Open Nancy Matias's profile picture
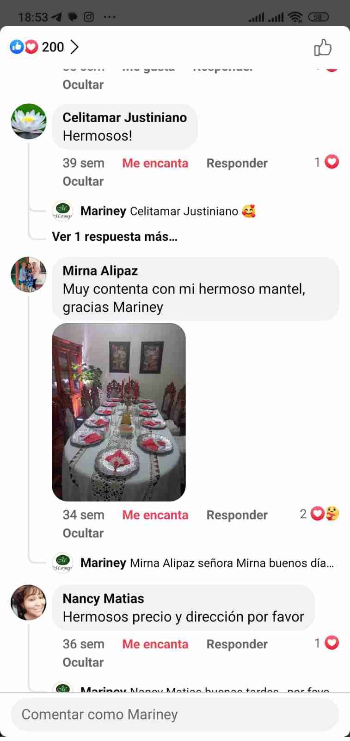 click(29, 603)
